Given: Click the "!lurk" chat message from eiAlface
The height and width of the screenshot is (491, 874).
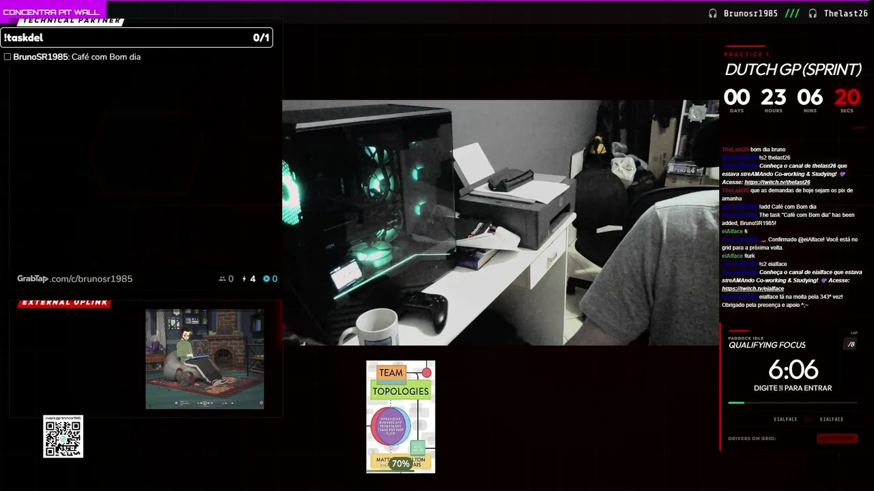Looking at the screenshot, I should point(750,256).
